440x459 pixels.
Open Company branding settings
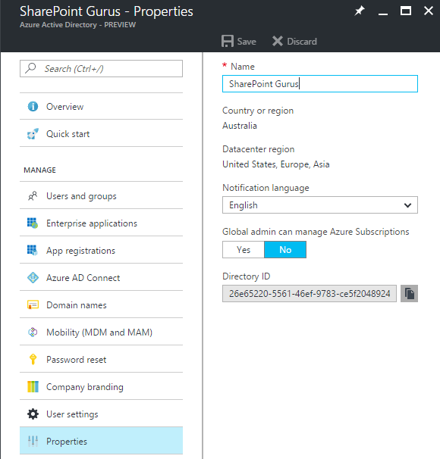click(101, 387)
